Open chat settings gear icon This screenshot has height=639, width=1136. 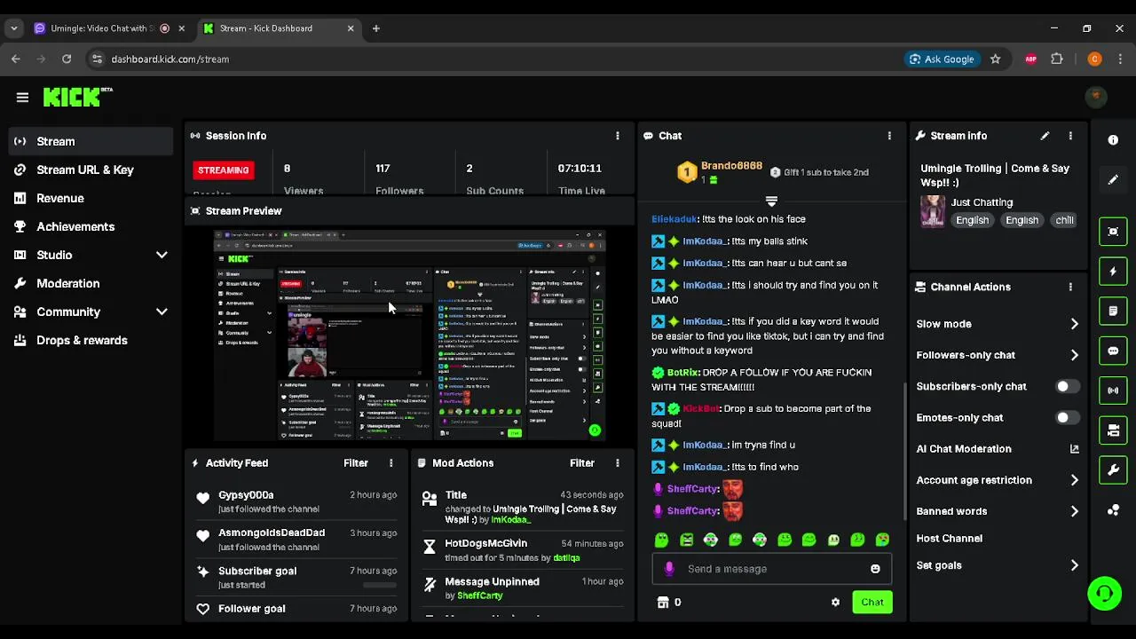pos(835,603)
